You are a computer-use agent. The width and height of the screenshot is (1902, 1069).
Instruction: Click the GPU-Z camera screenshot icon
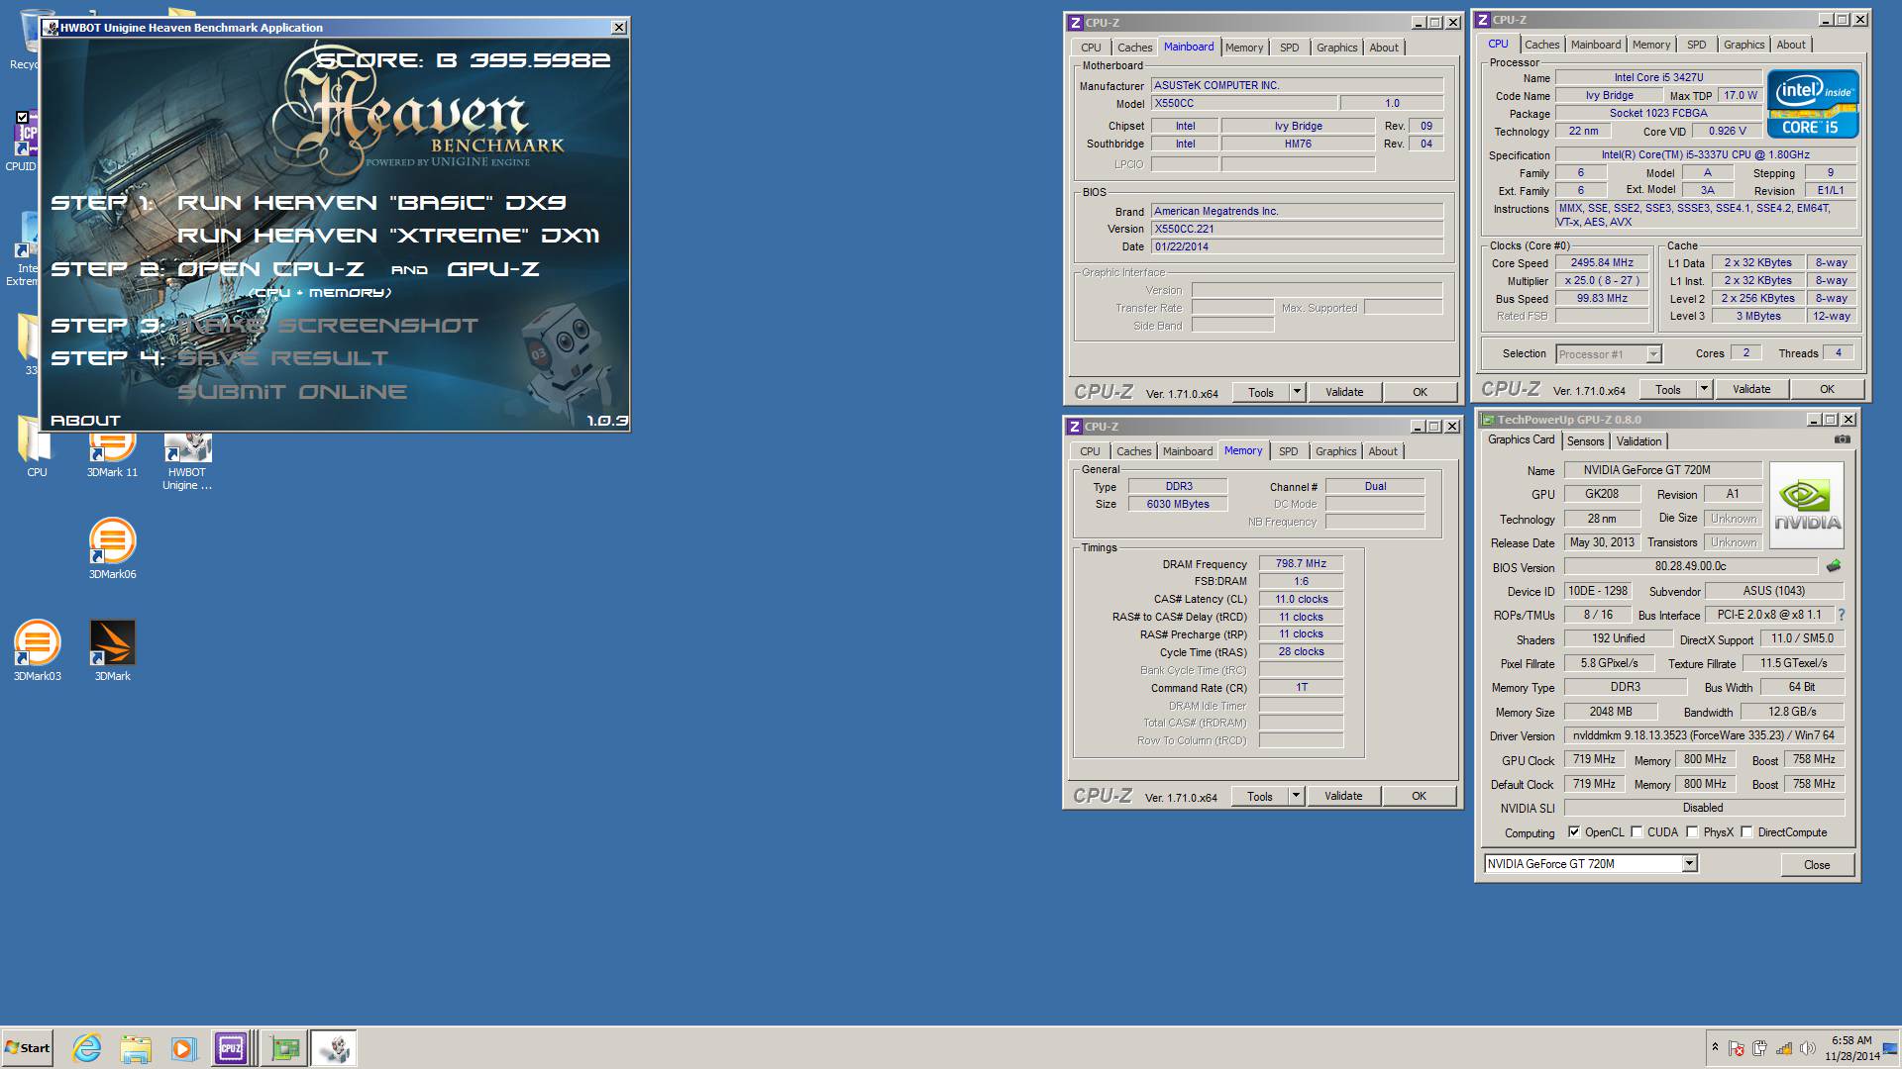pyautogui.click(x=1842, y=439)
